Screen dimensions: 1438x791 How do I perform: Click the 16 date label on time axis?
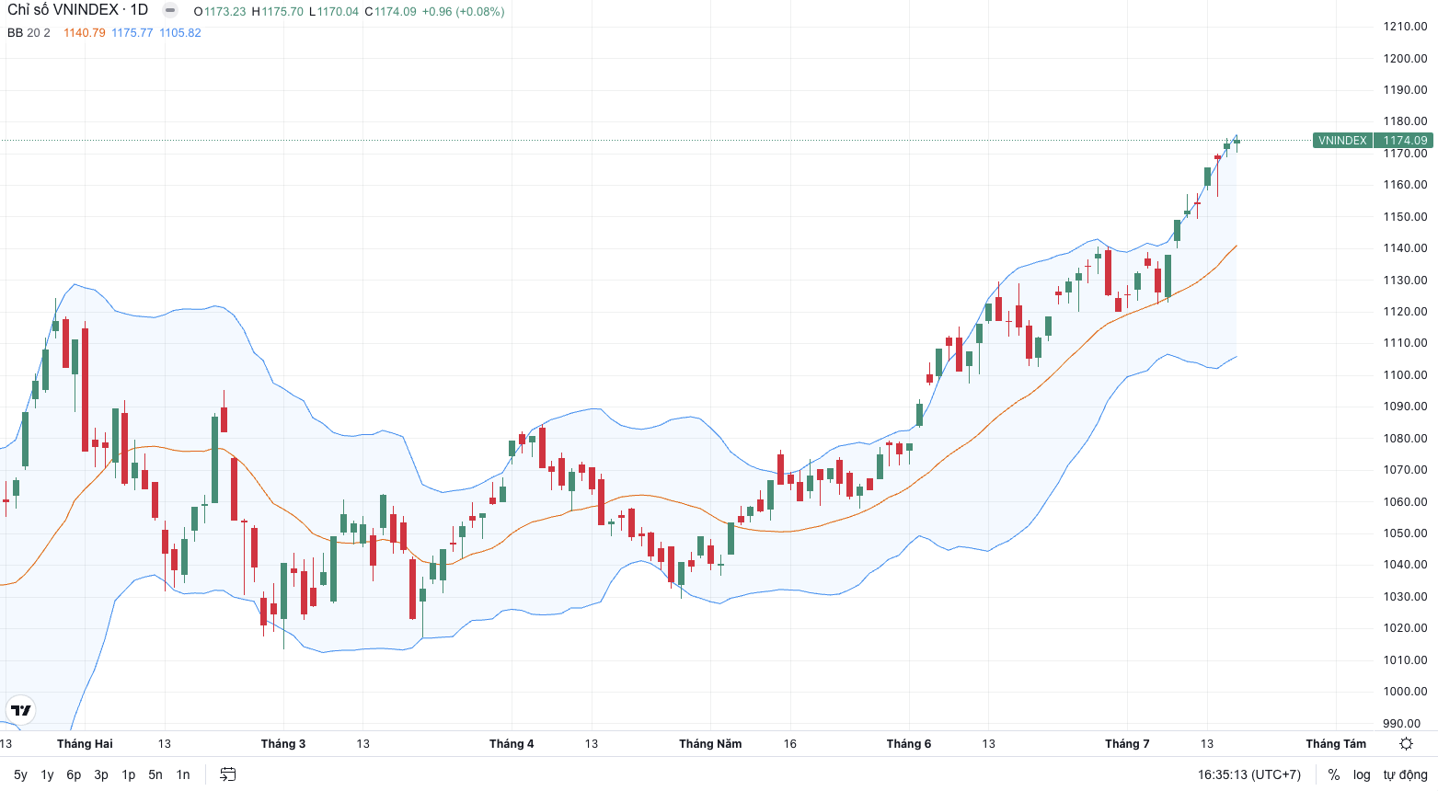pyautogui.click(x=790, y=743)
